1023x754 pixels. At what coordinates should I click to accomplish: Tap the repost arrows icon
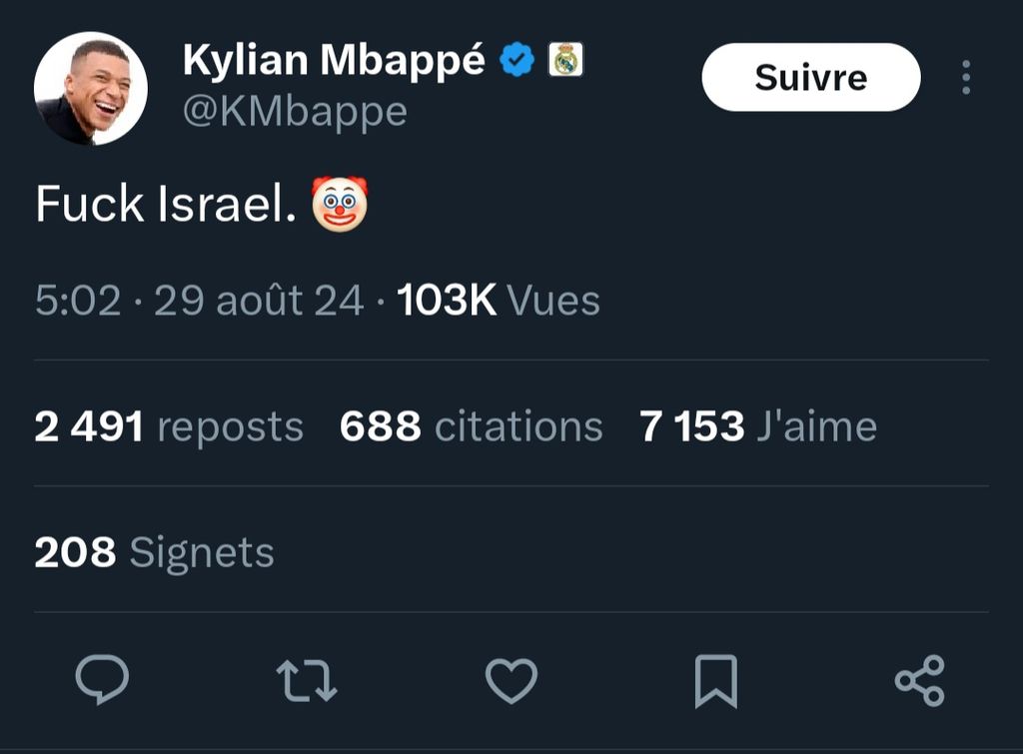coord(306,681)
